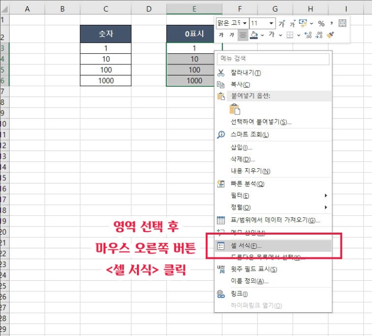This screenshot has width=372, height=336.
Task: Click the percent style icon in mini toolbar
Action: click(x=321, y=23)
